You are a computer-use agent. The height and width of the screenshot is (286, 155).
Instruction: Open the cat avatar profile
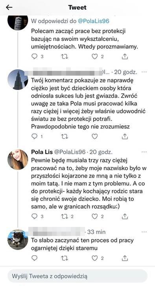tap(18, 240)
